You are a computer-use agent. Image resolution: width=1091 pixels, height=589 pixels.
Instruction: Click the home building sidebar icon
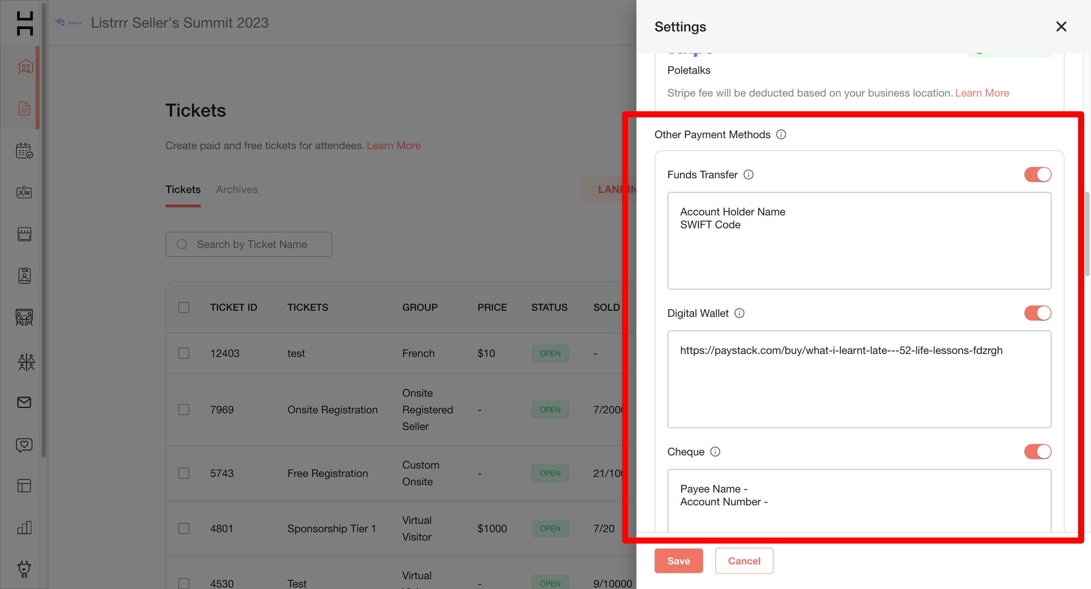pos(25,66)
